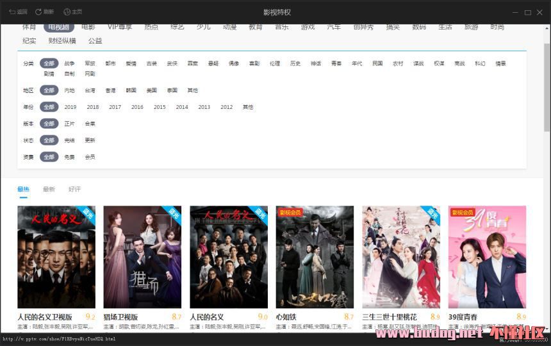
Task: Click the 影视会员 badge on 39度青春 poster
Action: (x=463, y=213)
